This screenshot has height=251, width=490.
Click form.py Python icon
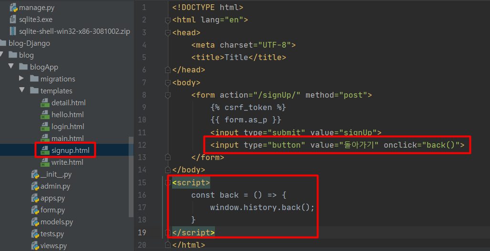[35, 210]
